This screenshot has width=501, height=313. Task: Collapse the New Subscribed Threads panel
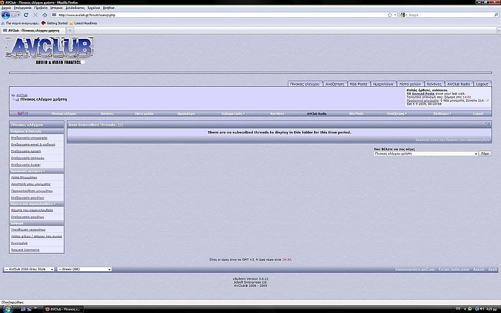488,125
